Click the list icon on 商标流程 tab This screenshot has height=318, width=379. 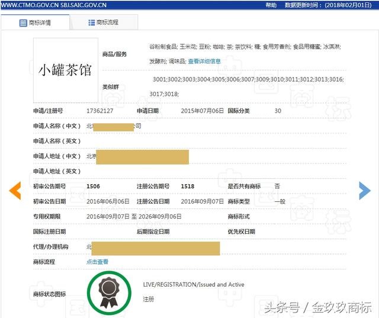pos(91,23)
